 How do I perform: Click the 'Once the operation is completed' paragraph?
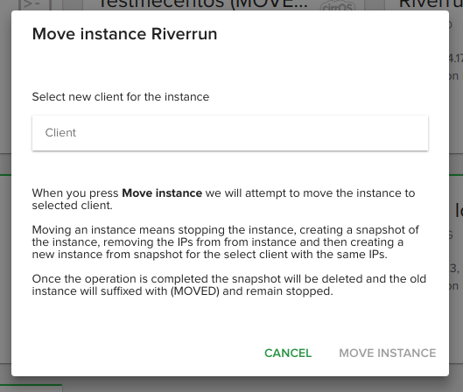point(228,285)
